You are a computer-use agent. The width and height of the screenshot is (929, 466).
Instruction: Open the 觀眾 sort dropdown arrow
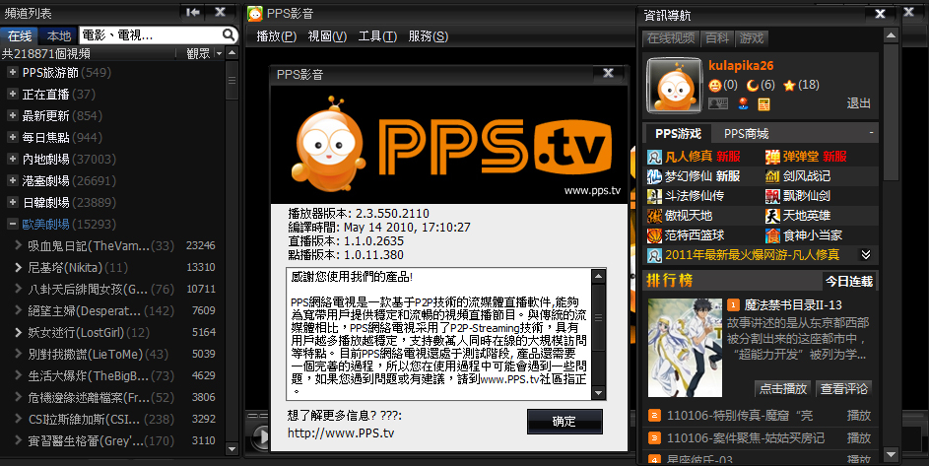[x=220, y=53]
